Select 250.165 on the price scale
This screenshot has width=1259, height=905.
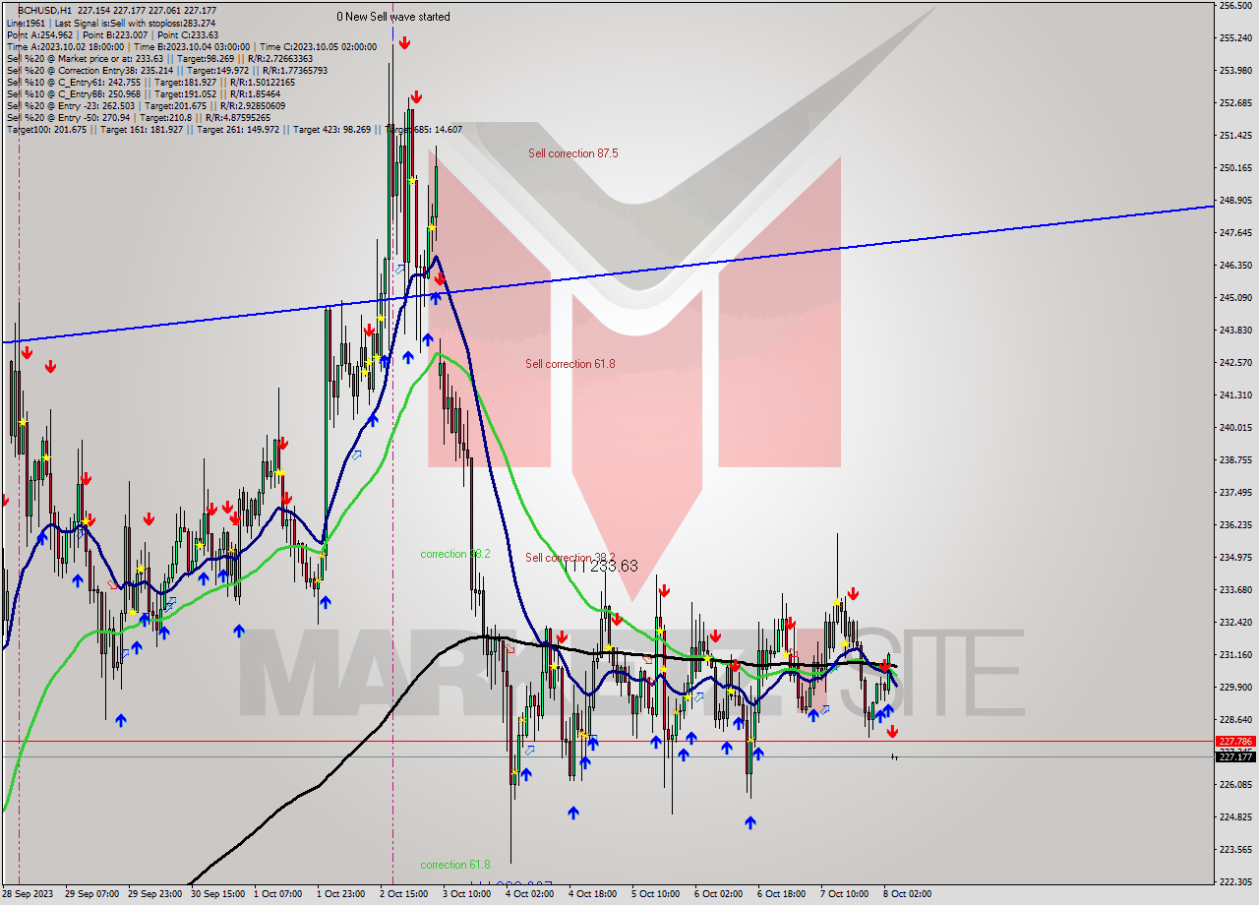pyautogui.click(x=1235, y=167)
